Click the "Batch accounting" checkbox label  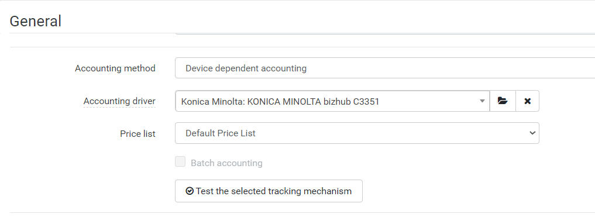tap(226, 163)
